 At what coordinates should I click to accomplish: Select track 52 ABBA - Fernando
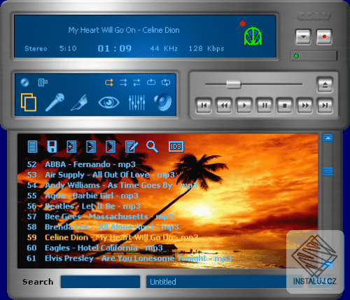(81, 164)
